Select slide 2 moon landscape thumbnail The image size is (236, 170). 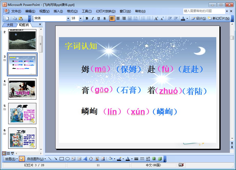22,40
